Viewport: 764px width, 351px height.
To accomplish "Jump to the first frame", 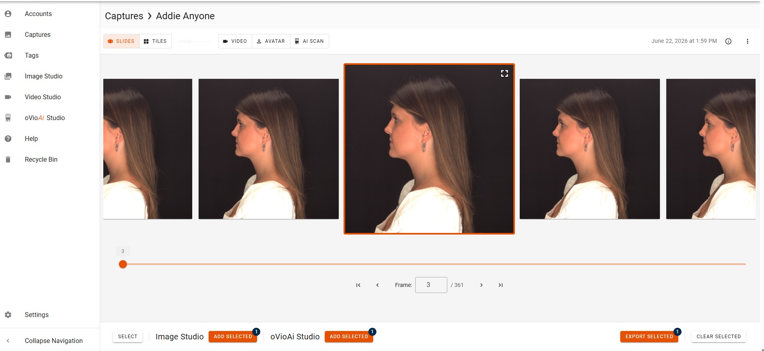I will [x=358, y=285].
